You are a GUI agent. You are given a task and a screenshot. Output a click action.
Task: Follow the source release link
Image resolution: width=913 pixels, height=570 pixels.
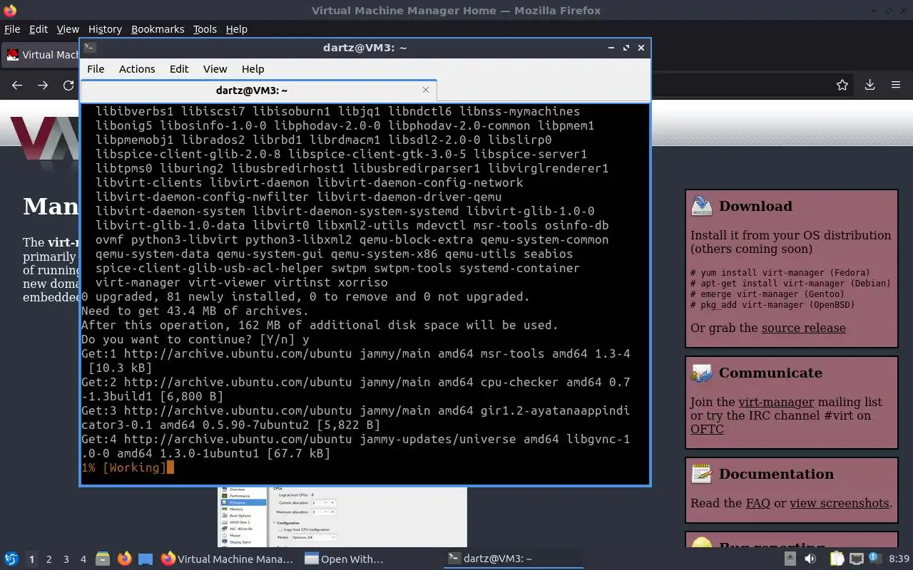(804, 328)
